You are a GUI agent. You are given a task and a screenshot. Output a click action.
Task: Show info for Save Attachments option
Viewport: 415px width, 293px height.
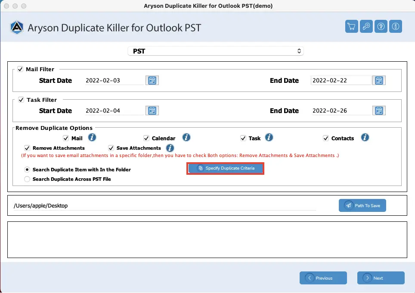(x=170, y=148)
